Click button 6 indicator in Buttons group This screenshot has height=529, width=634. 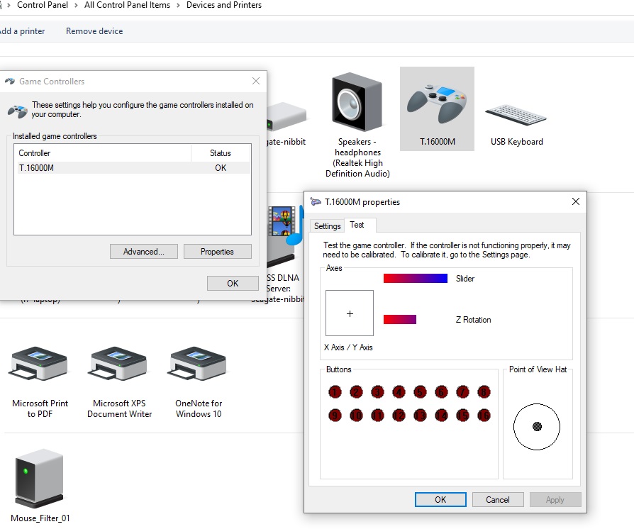(441, 392)
